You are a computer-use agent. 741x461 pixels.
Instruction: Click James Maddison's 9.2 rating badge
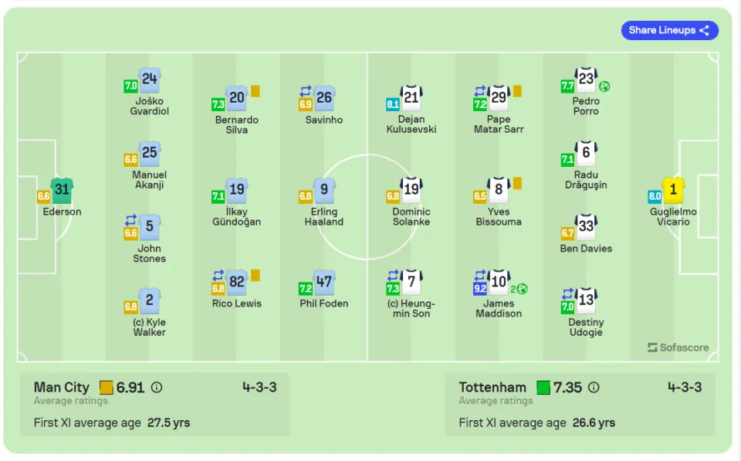click(480, 289)
